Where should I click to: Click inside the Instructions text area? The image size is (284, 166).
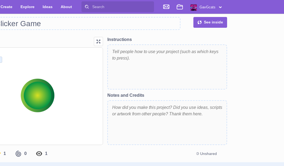coord(167,67)
